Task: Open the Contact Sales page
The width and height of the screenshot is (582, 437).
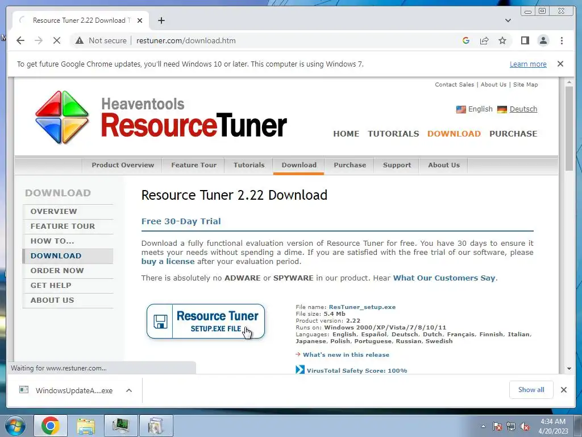Action: 454,84
